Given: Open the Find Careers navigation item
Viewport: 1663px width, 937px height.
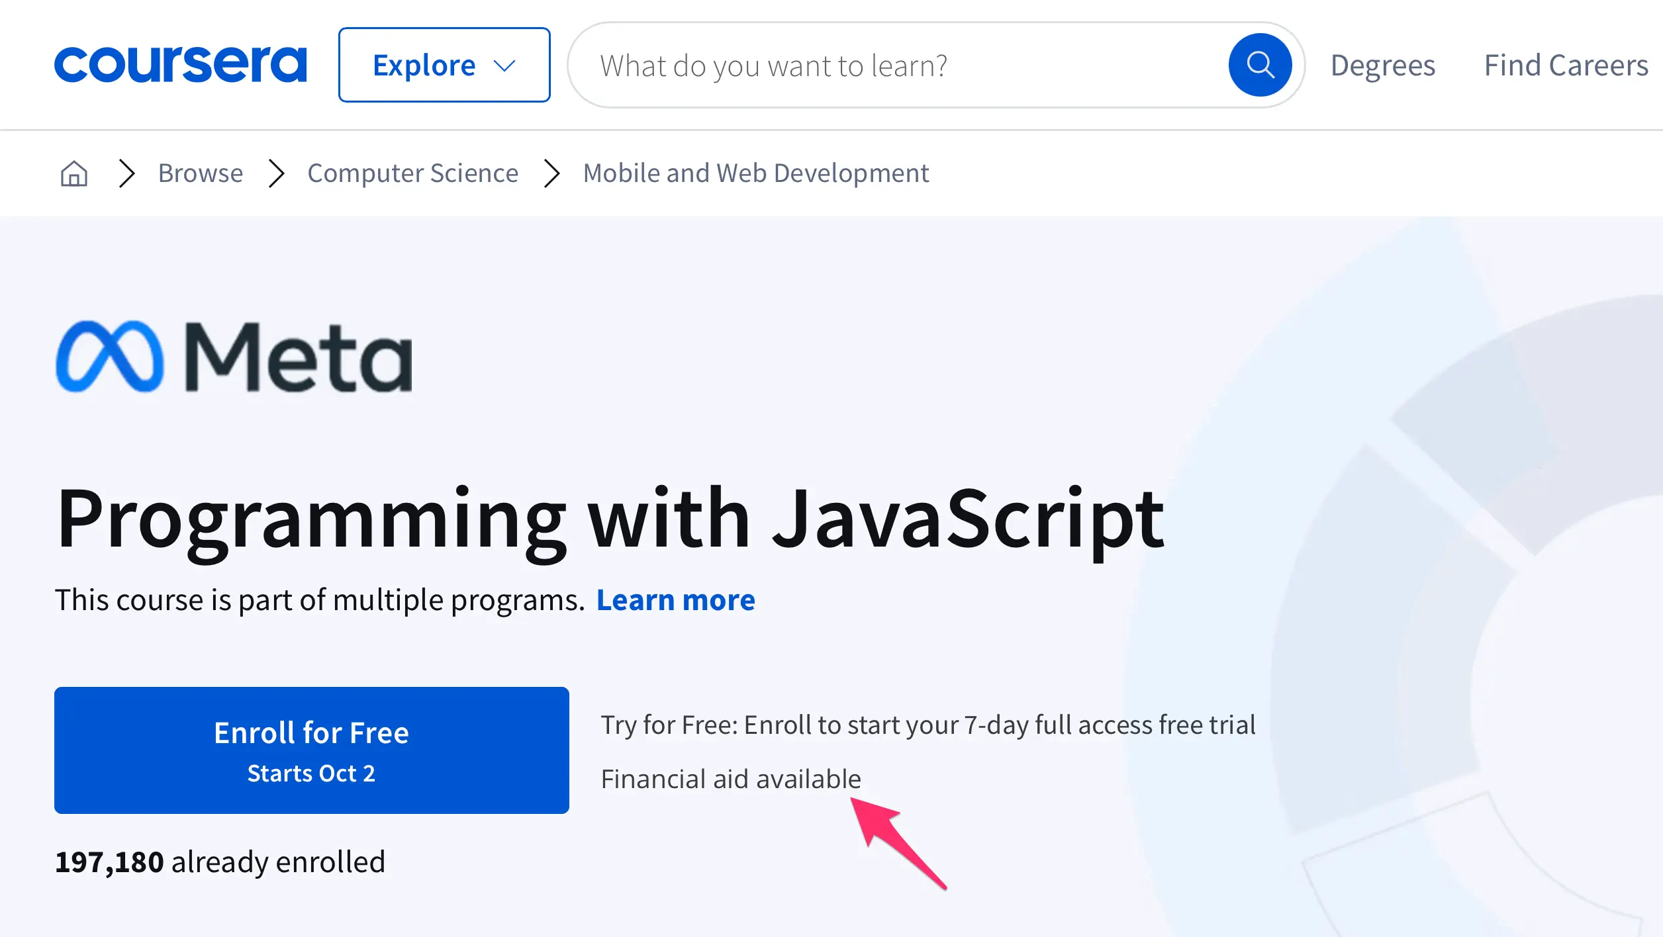Looking at the screenshot, I should (x=1566, y=65).
